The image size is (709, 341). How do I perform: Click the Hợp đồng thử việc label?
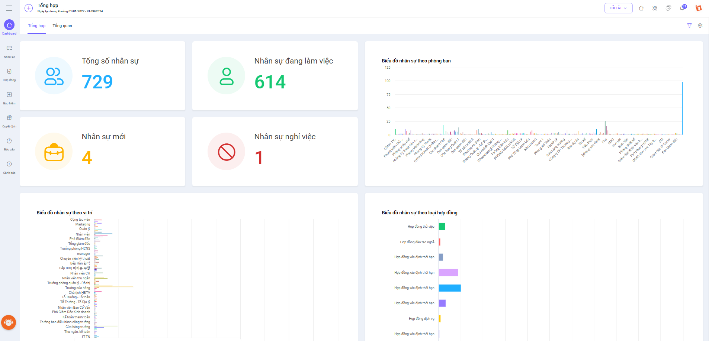421,227
